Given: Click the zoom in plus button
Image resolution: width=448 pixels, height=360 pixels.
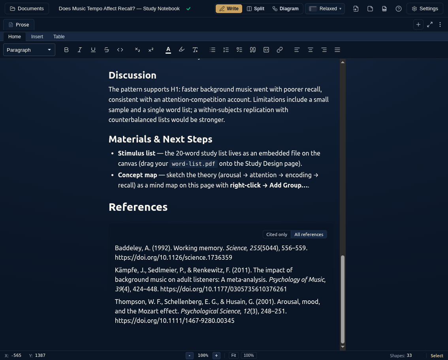Looking at the screenshot, I should (216, 355).
